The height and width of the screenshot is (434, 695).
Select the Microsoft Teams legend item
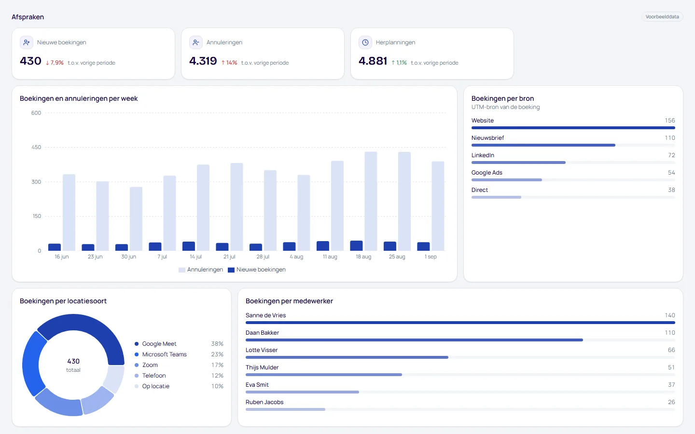tap(179, 354)
